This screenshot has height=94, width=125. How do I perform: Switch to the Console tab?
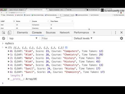click(x=37, y=33)
